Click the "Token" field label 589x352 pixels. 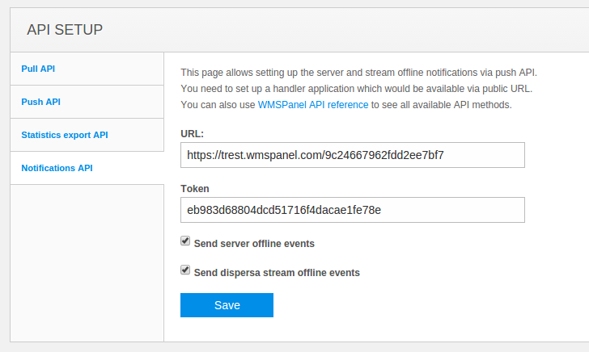click(x=195, y=188)
